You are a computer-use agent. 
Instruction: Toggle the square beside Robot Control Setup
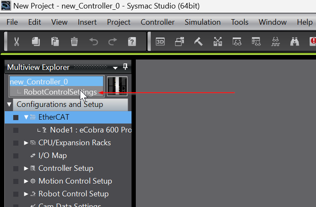click(x=16, y=194)
